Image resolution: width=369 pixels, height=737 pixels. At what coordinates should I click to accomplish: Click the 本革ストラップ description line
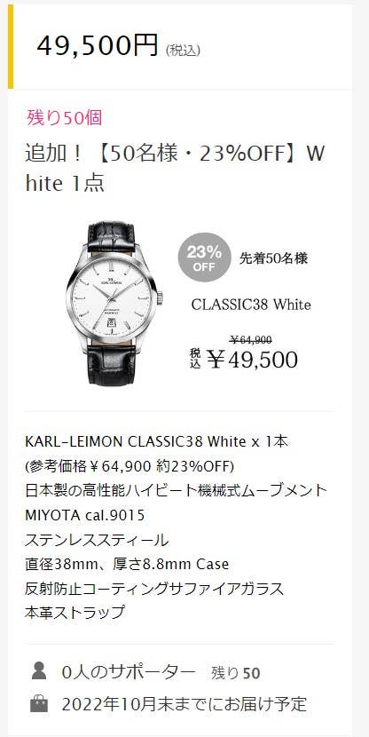click(75, 613)
